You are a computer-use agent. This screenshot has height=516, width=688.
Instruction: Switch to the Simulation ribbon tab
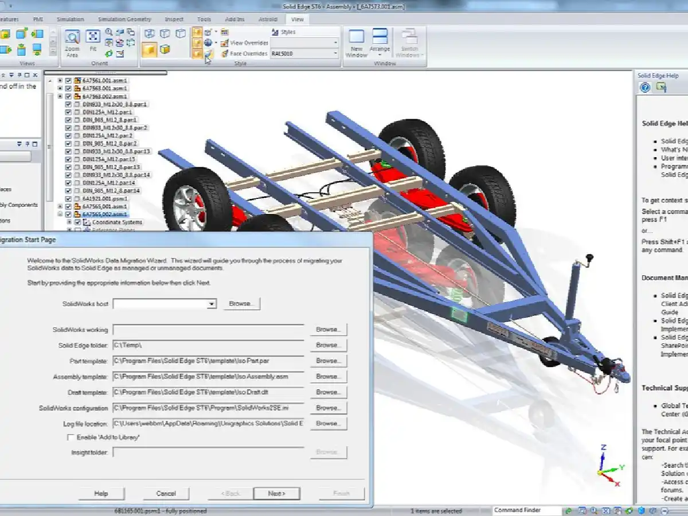tap(70, 19)
